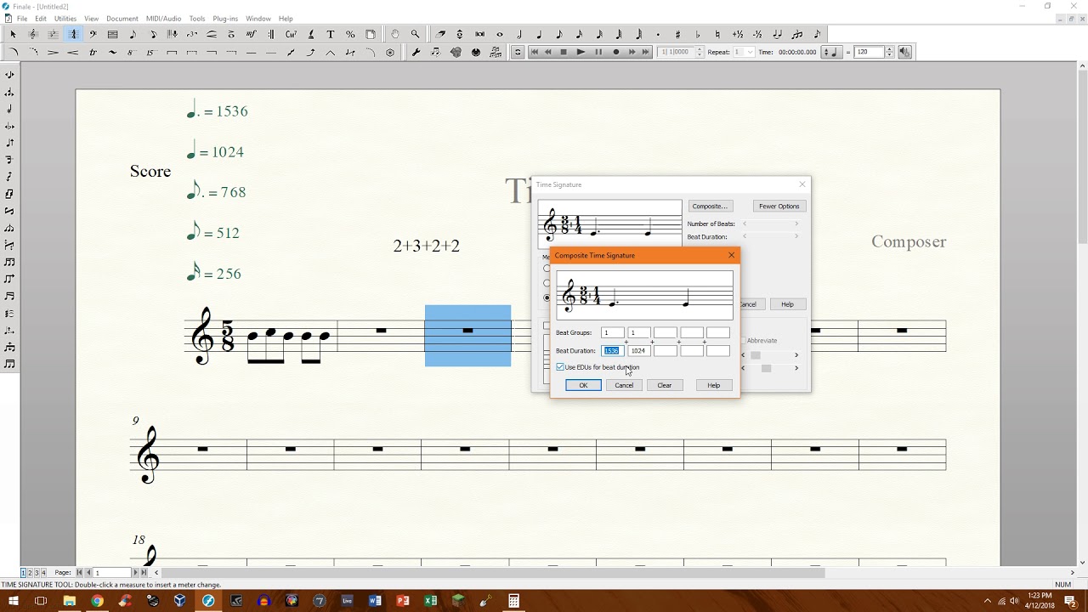Select the Smart Shape tool
Screen dimensions: 1088x612
tap(212, 34)
